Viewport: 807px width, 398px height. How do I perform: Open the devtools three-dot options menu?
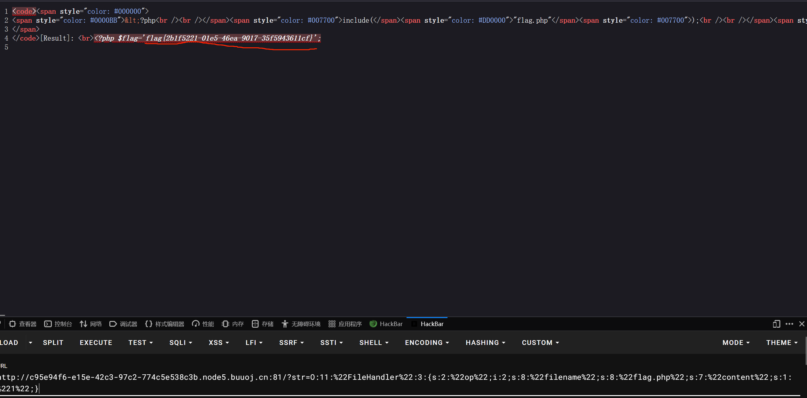pos(789,324)
